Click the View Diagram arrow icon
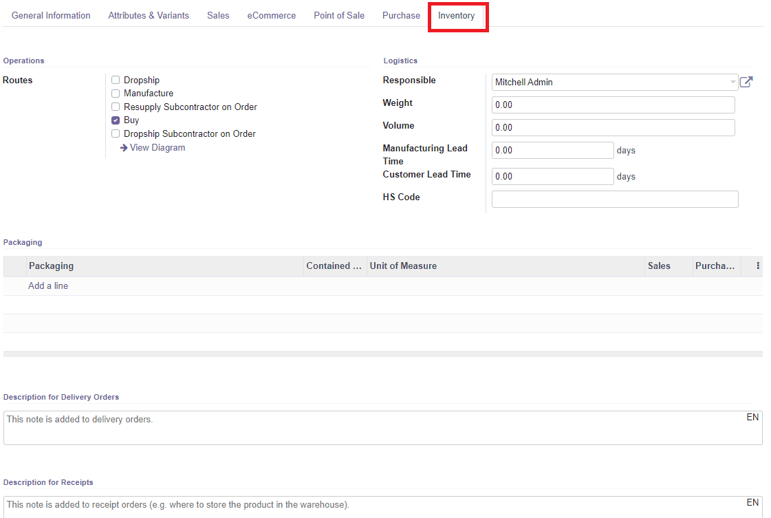The height and width of the screenshot is (518, 771). 122,147
